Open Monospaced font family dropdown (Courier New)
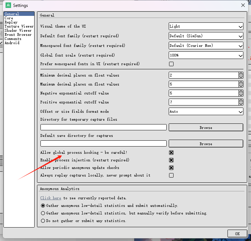The image size is (251, 241). click(x=206, y=46)
